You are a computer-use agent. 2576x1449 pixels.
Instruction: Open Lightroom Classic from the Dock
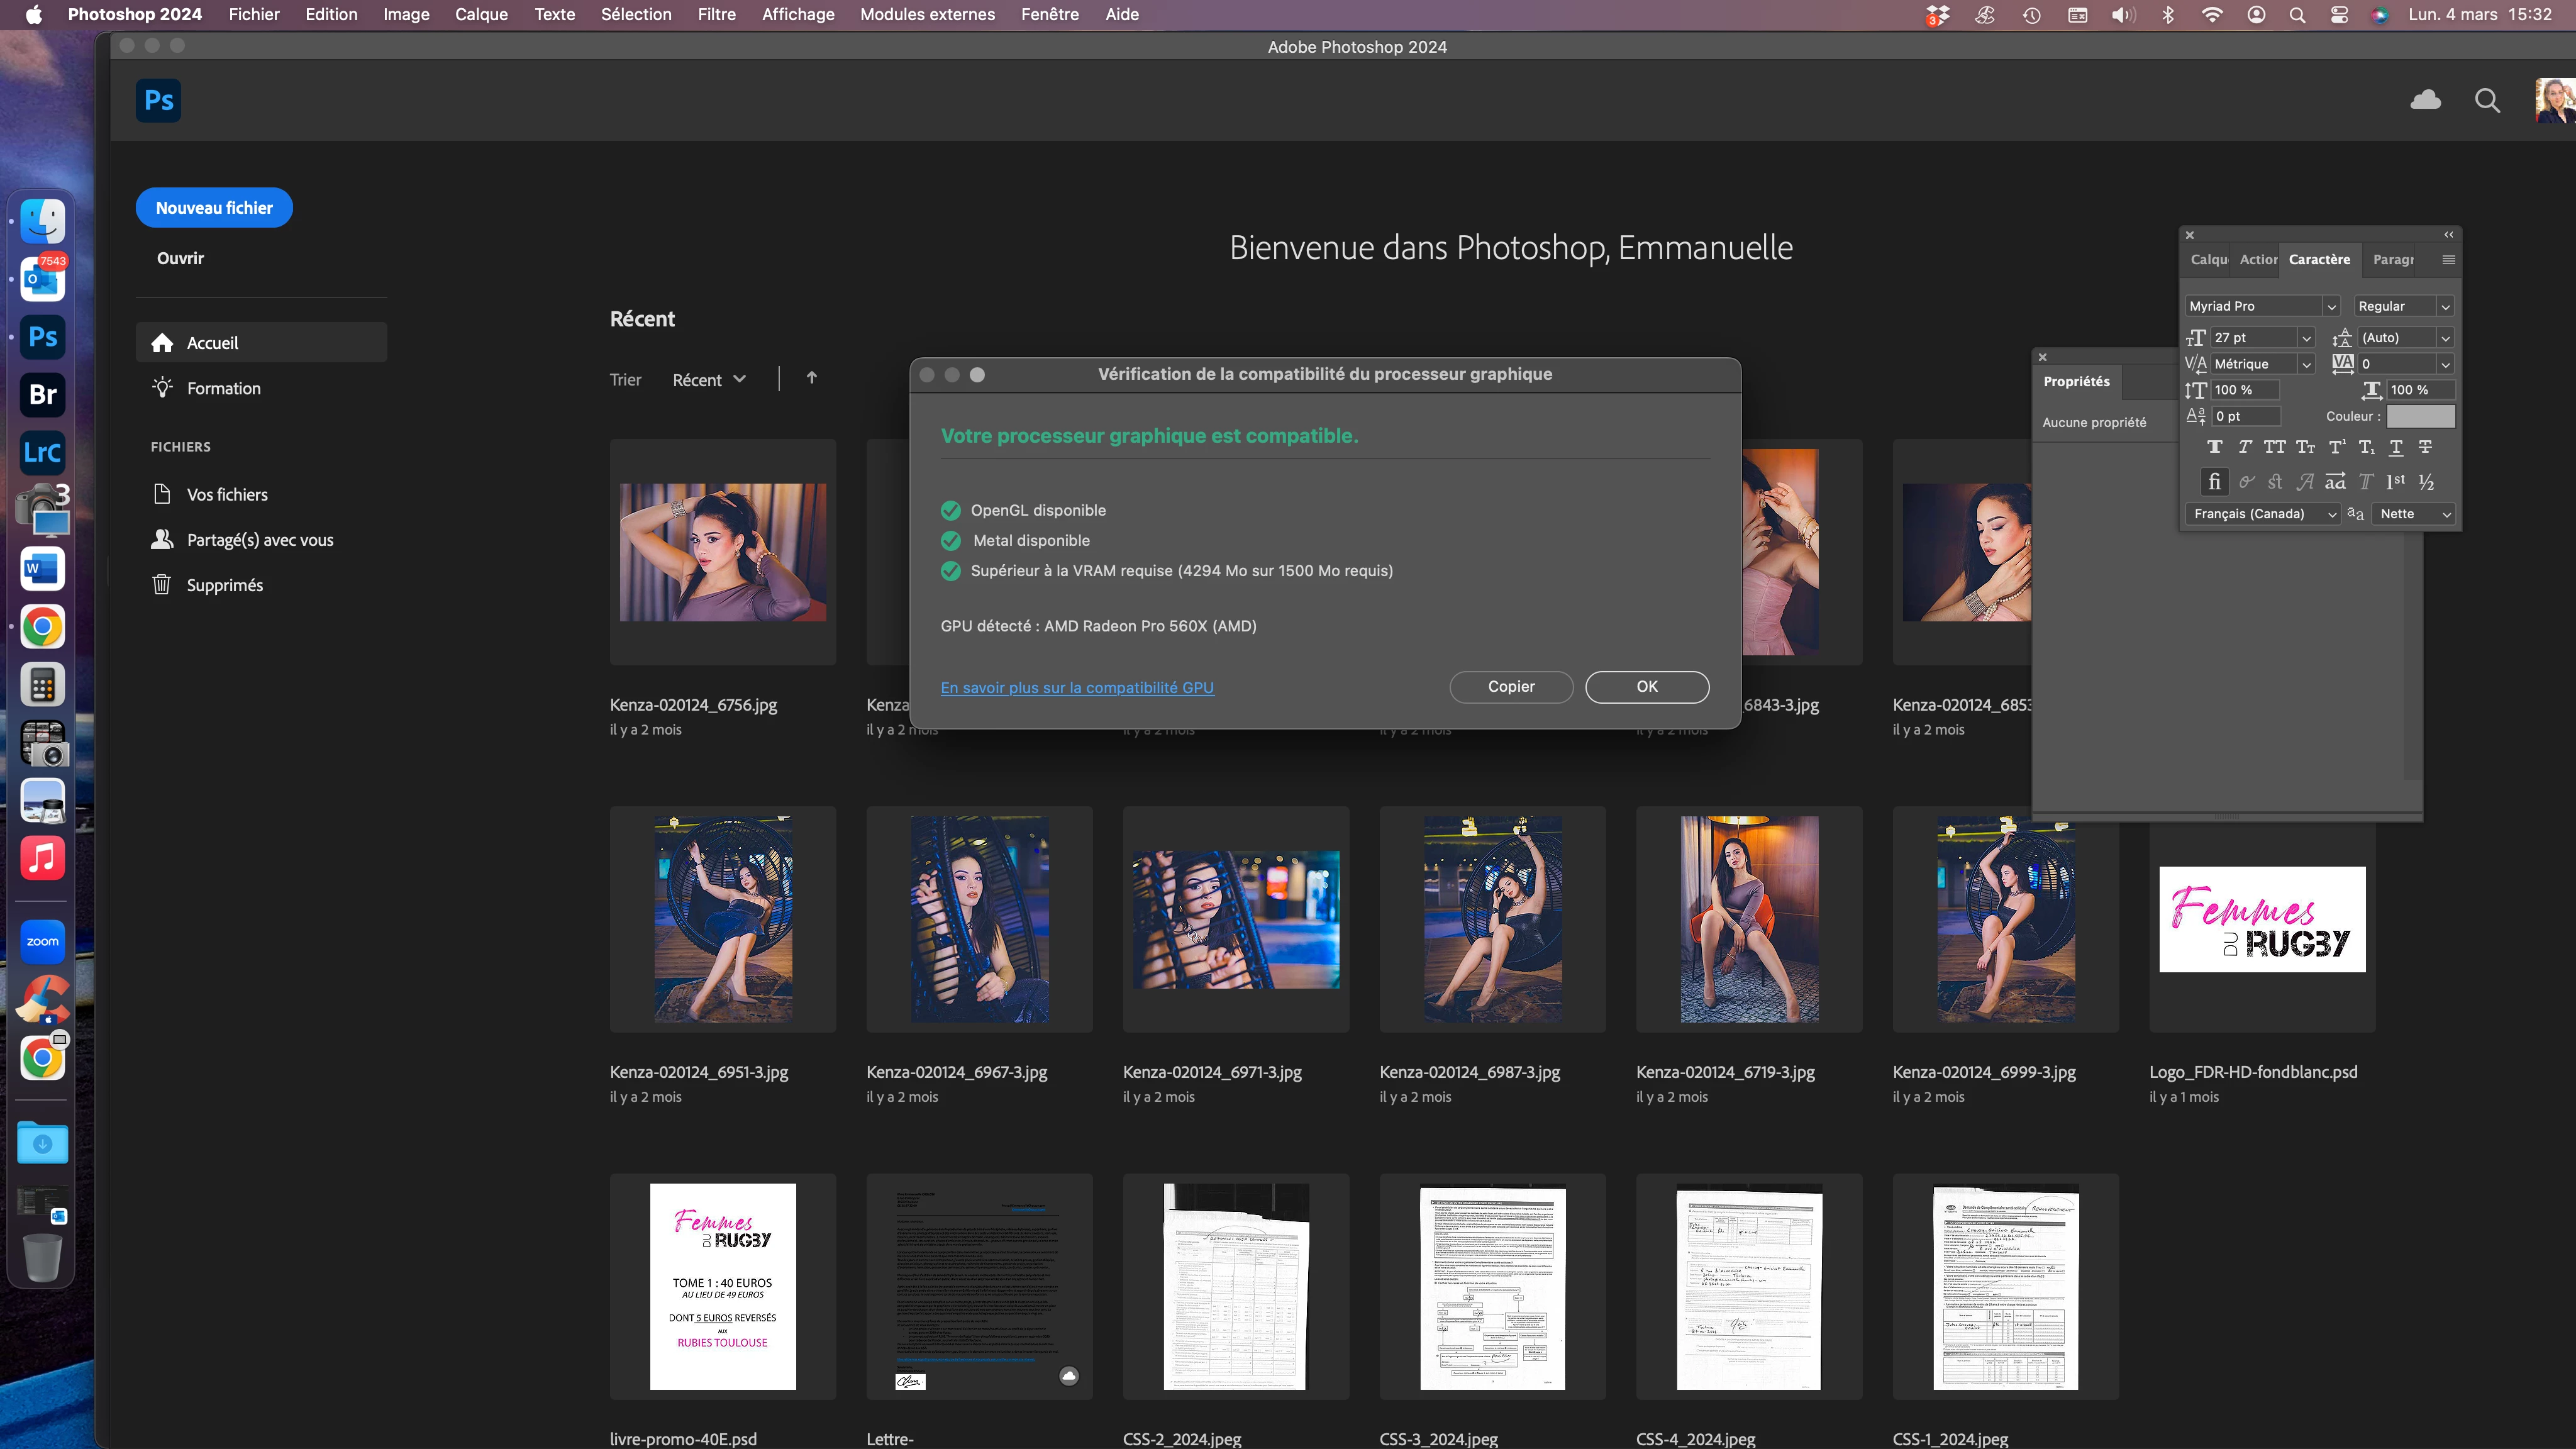(x=42, y=453)
